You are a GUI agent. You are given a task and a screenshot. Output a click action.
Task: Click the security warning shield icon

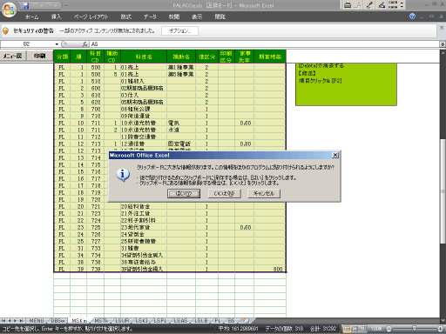tap(5, 30)
